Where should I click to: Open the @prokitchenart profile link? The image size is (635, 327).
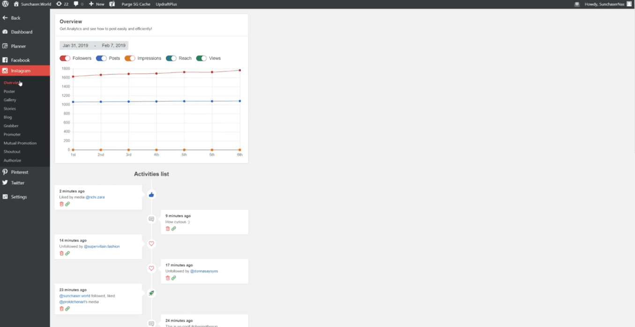tap(73, 302)
